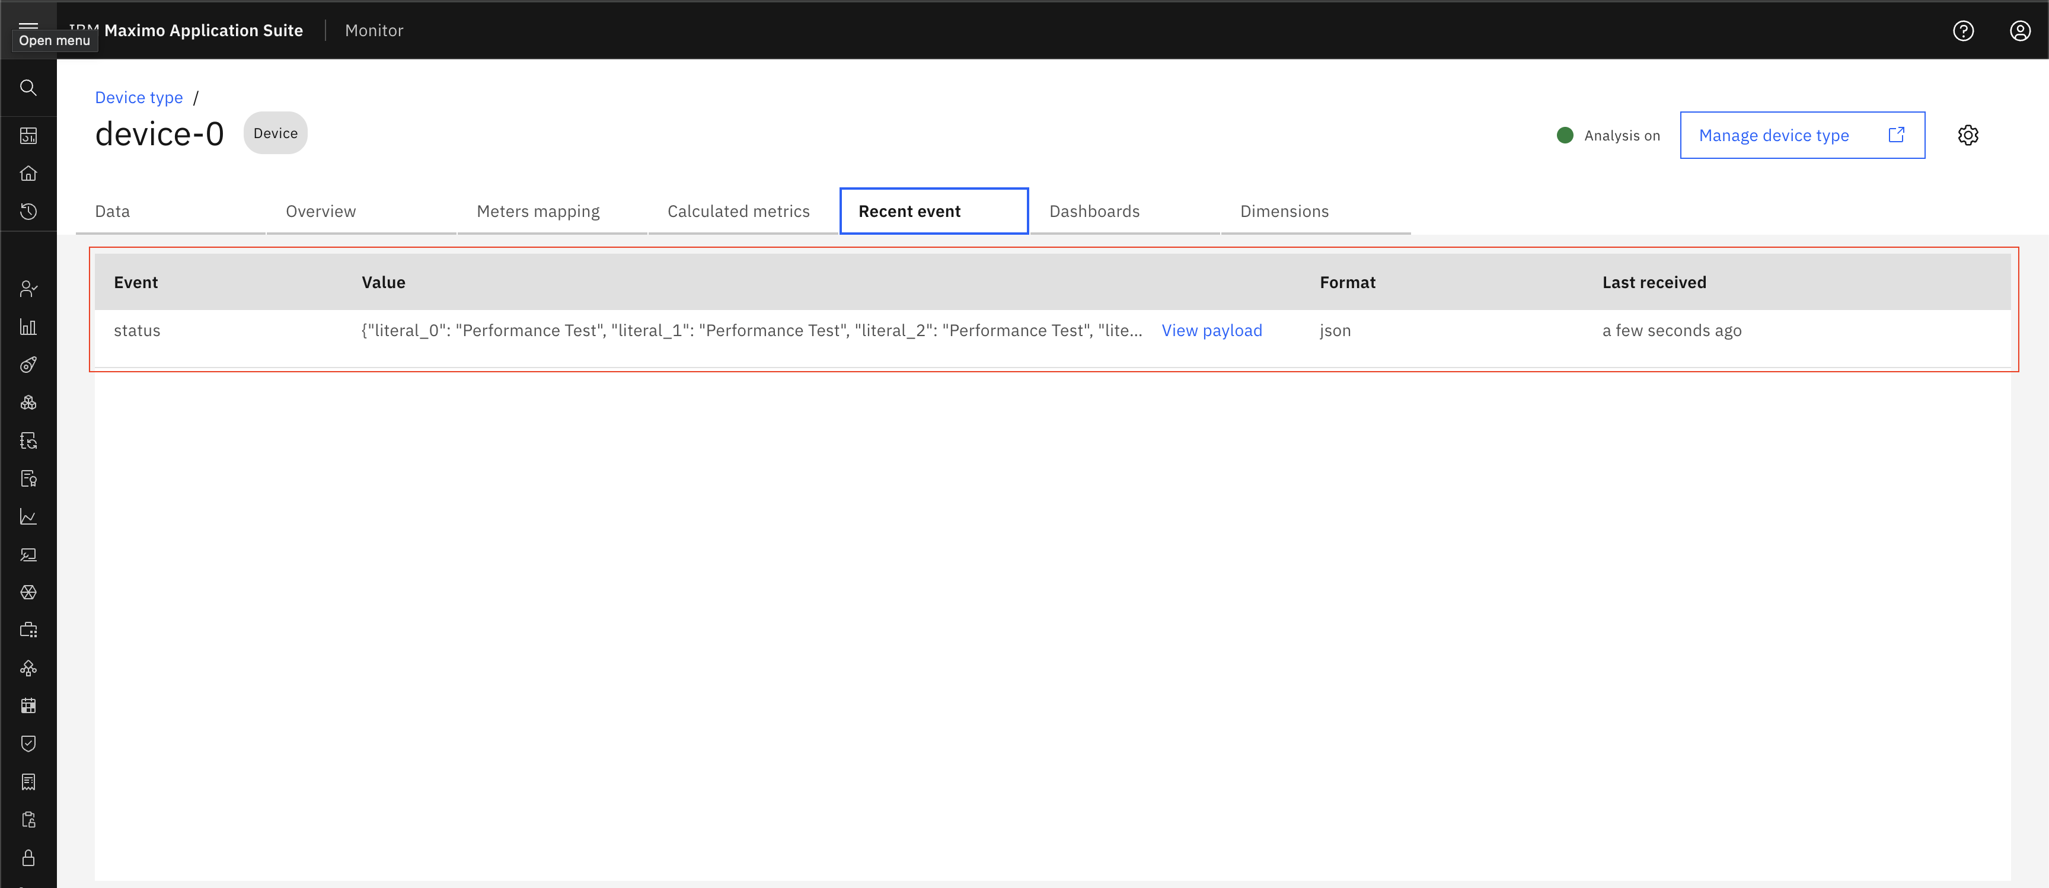Screen dimensions: 2049x888
Task: Open the bar chart sidebar icon
Action: tap(28, 327)
